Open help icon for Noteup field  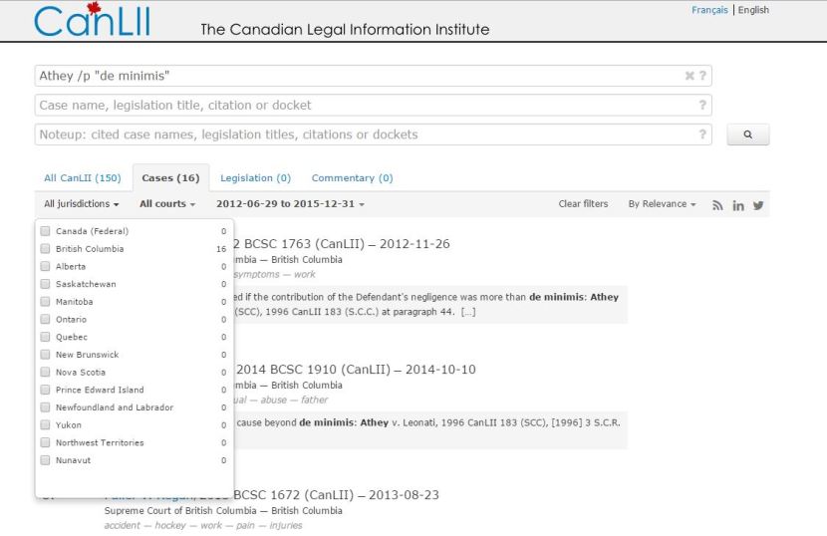tap(702, 134)
